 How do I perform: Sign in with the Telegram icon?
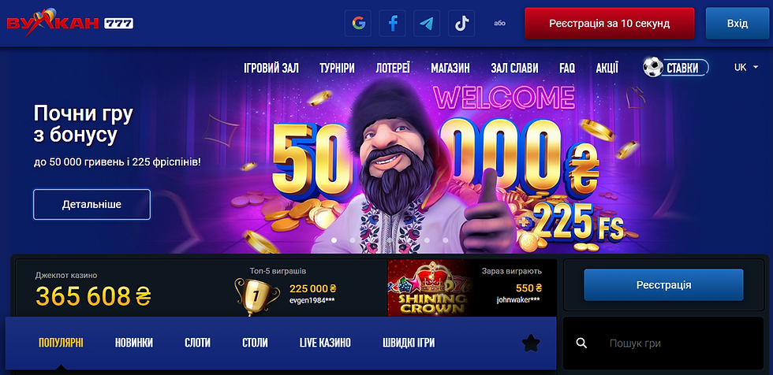coord(427,23)
